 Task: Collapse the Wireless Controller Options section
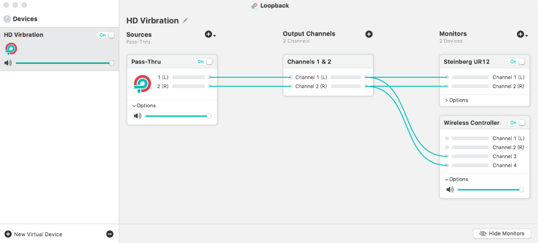pos(457,179)
